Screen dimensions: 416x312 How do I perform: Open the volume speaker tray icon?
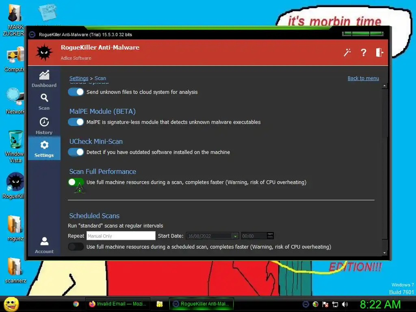point(345,304)
